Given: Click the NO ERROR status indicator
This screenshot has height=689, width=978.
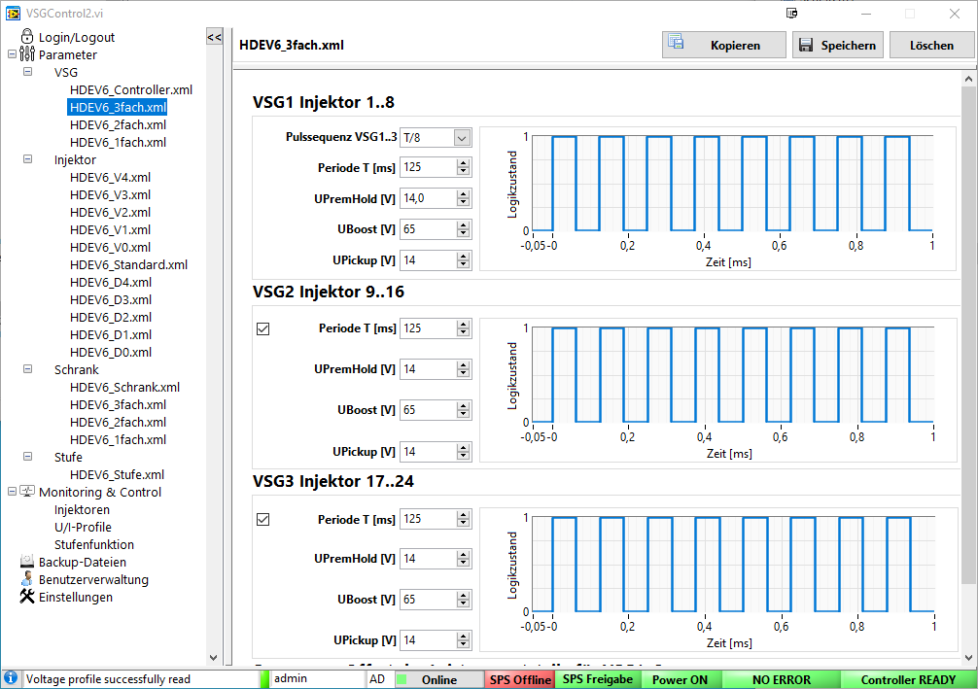Looking at the screenshot, I should [x=781, y=679].
